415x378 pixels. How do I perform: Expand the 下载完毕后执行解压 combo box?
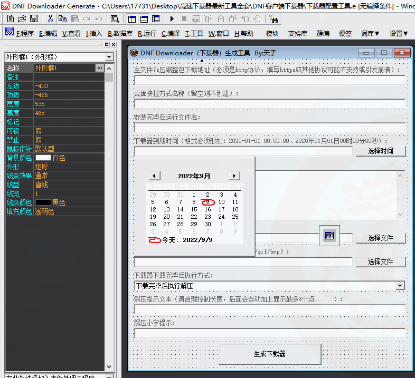tap(400, 286)
